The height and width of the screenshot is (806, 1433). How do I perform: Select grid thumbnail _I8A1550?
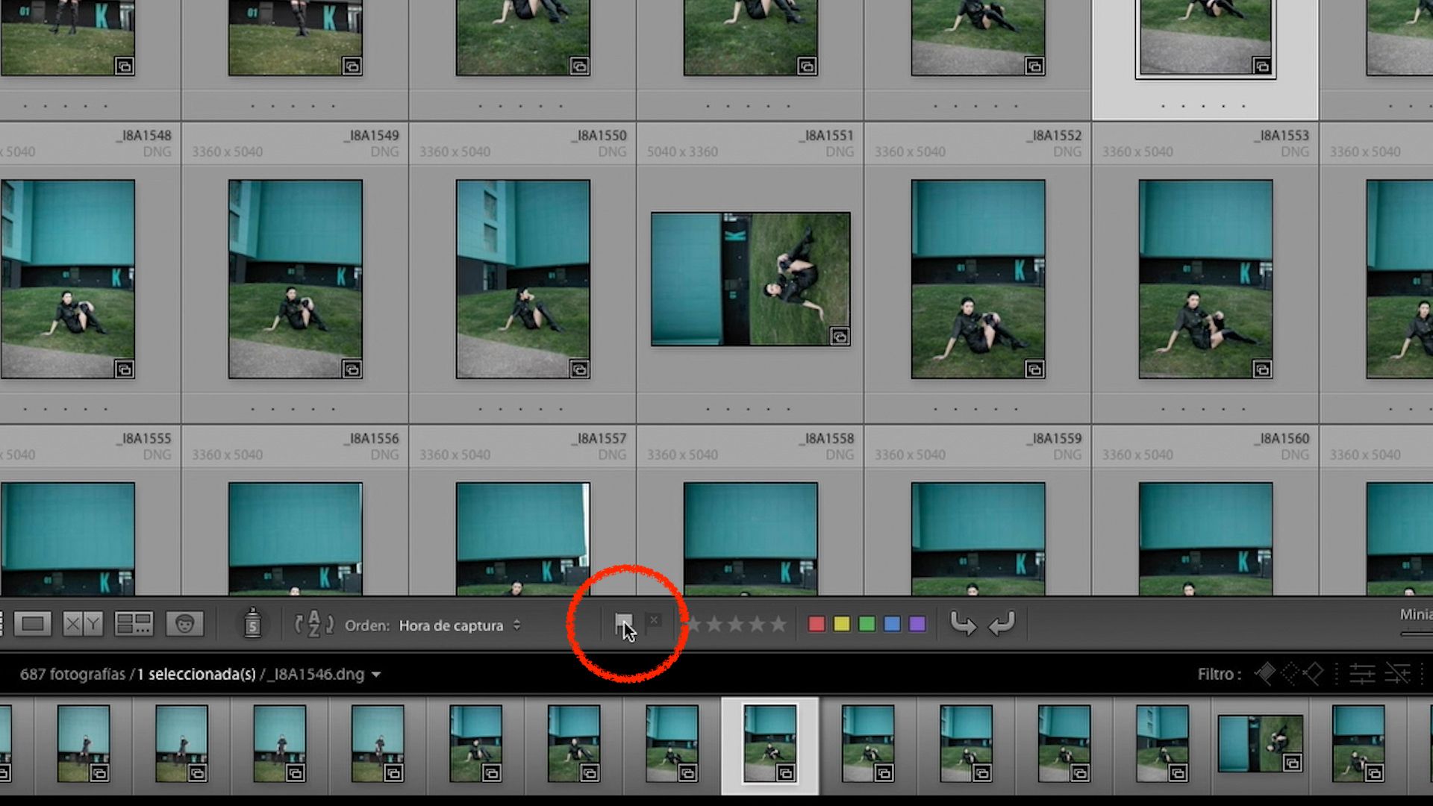pos(523,279)
